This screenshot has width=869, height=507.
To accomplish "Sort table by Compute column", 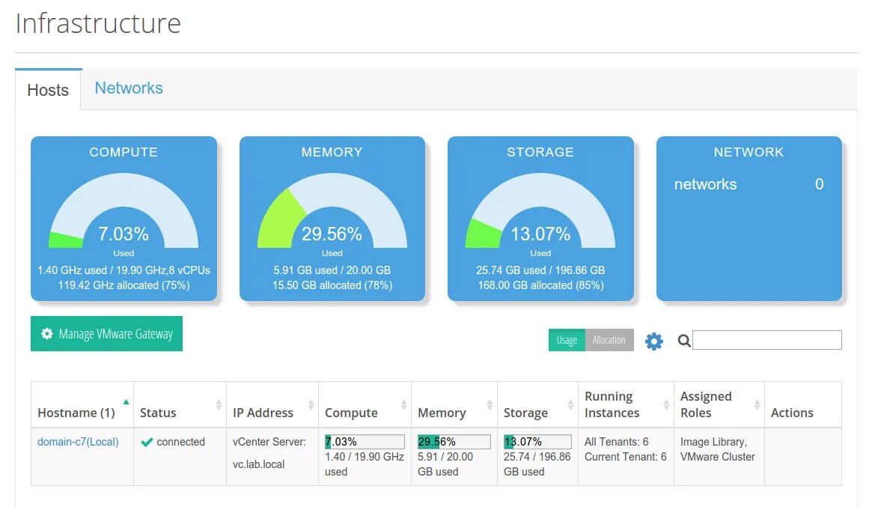I will tap(365, 405).
